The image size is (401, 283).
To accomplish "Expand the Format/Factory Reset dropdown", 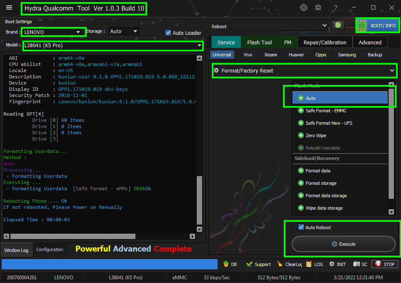I will 304,70.
